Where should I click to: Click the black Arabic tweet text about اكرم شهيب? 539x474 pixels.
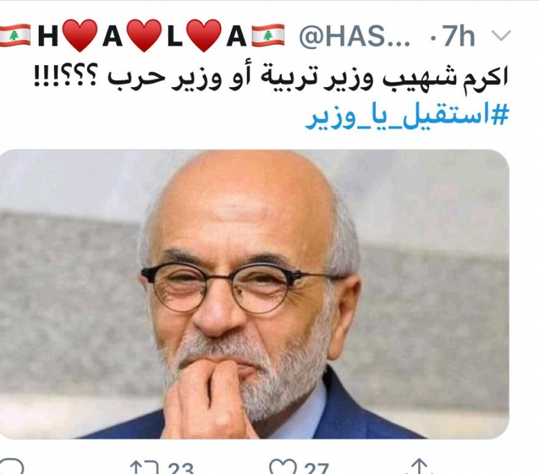click(272, 78)
